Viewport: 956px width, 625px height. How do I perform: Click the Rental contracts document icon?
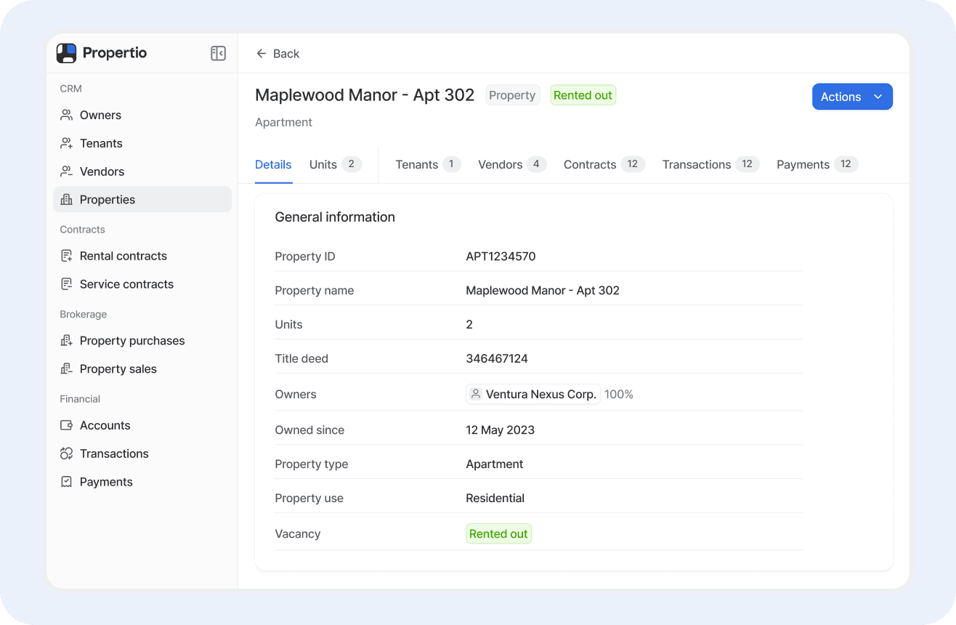tap(67, 256)
